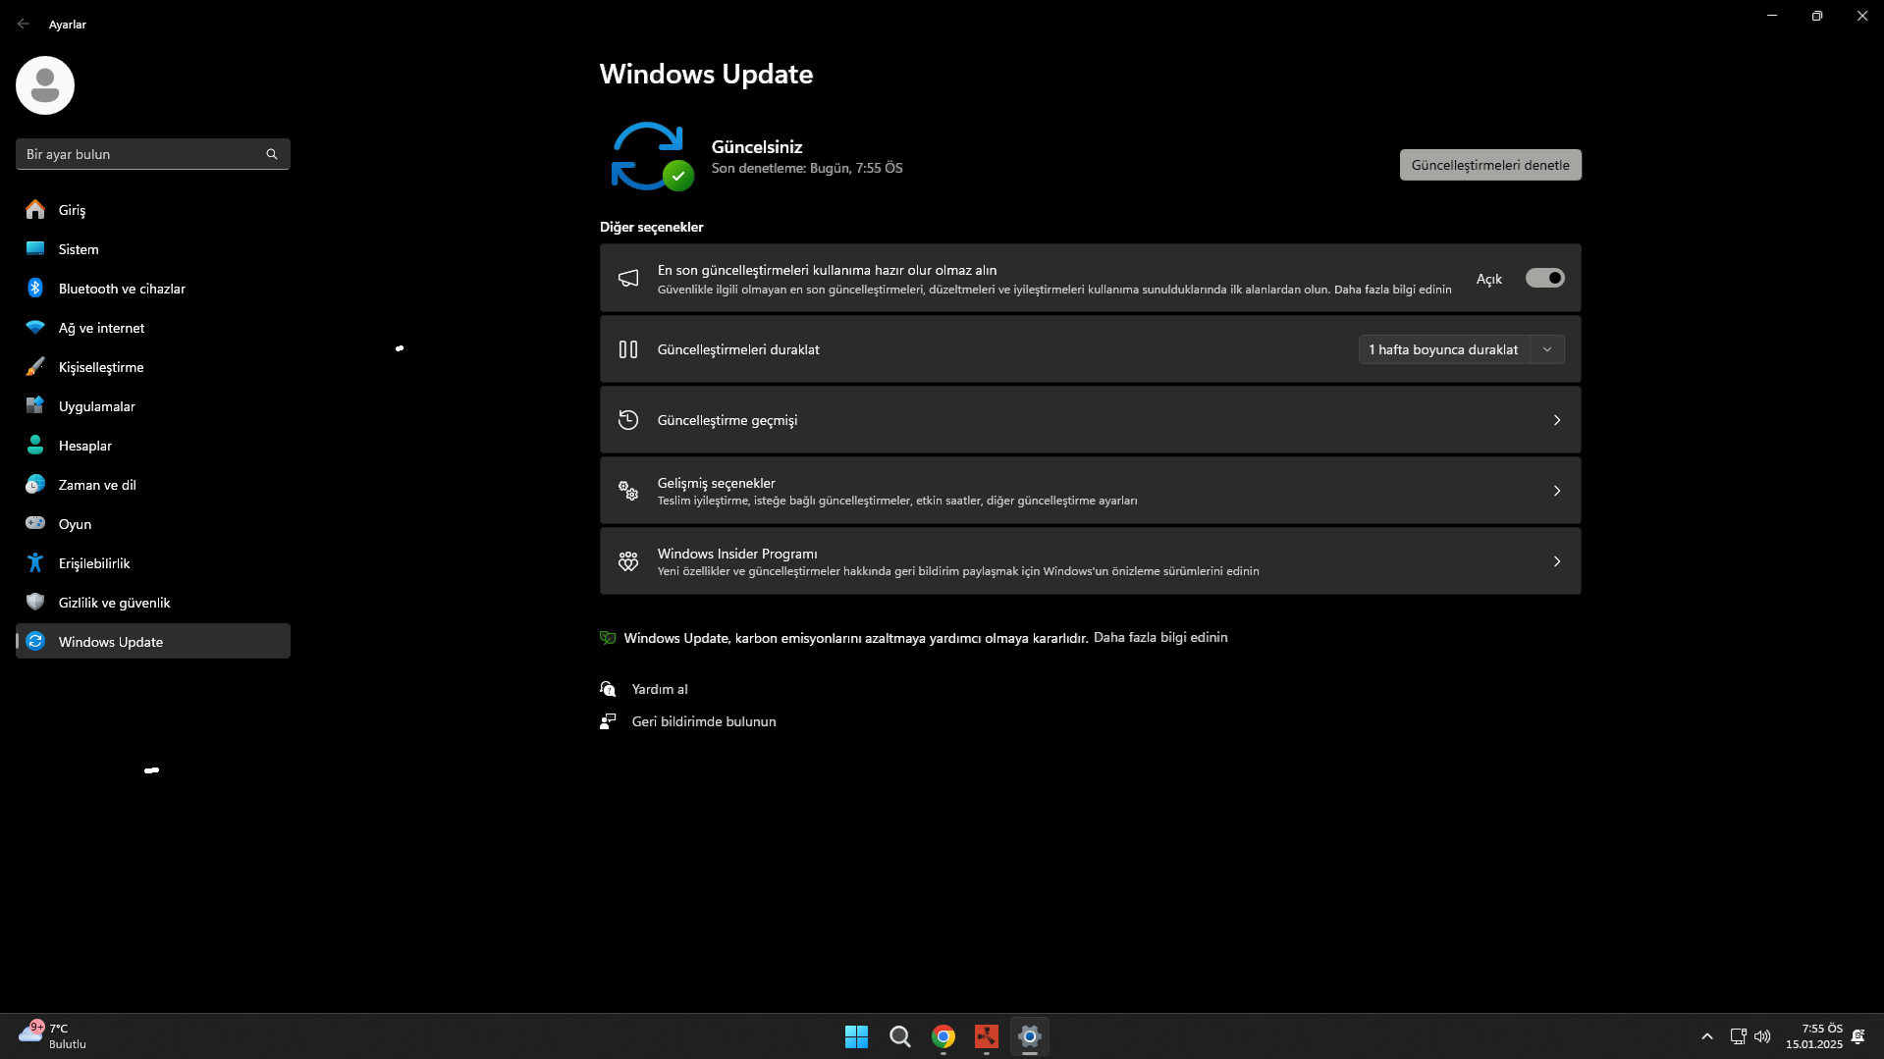Toggle off the latest updates switch
This screenshot has height=1059, width=1884.
(1545, 279)
